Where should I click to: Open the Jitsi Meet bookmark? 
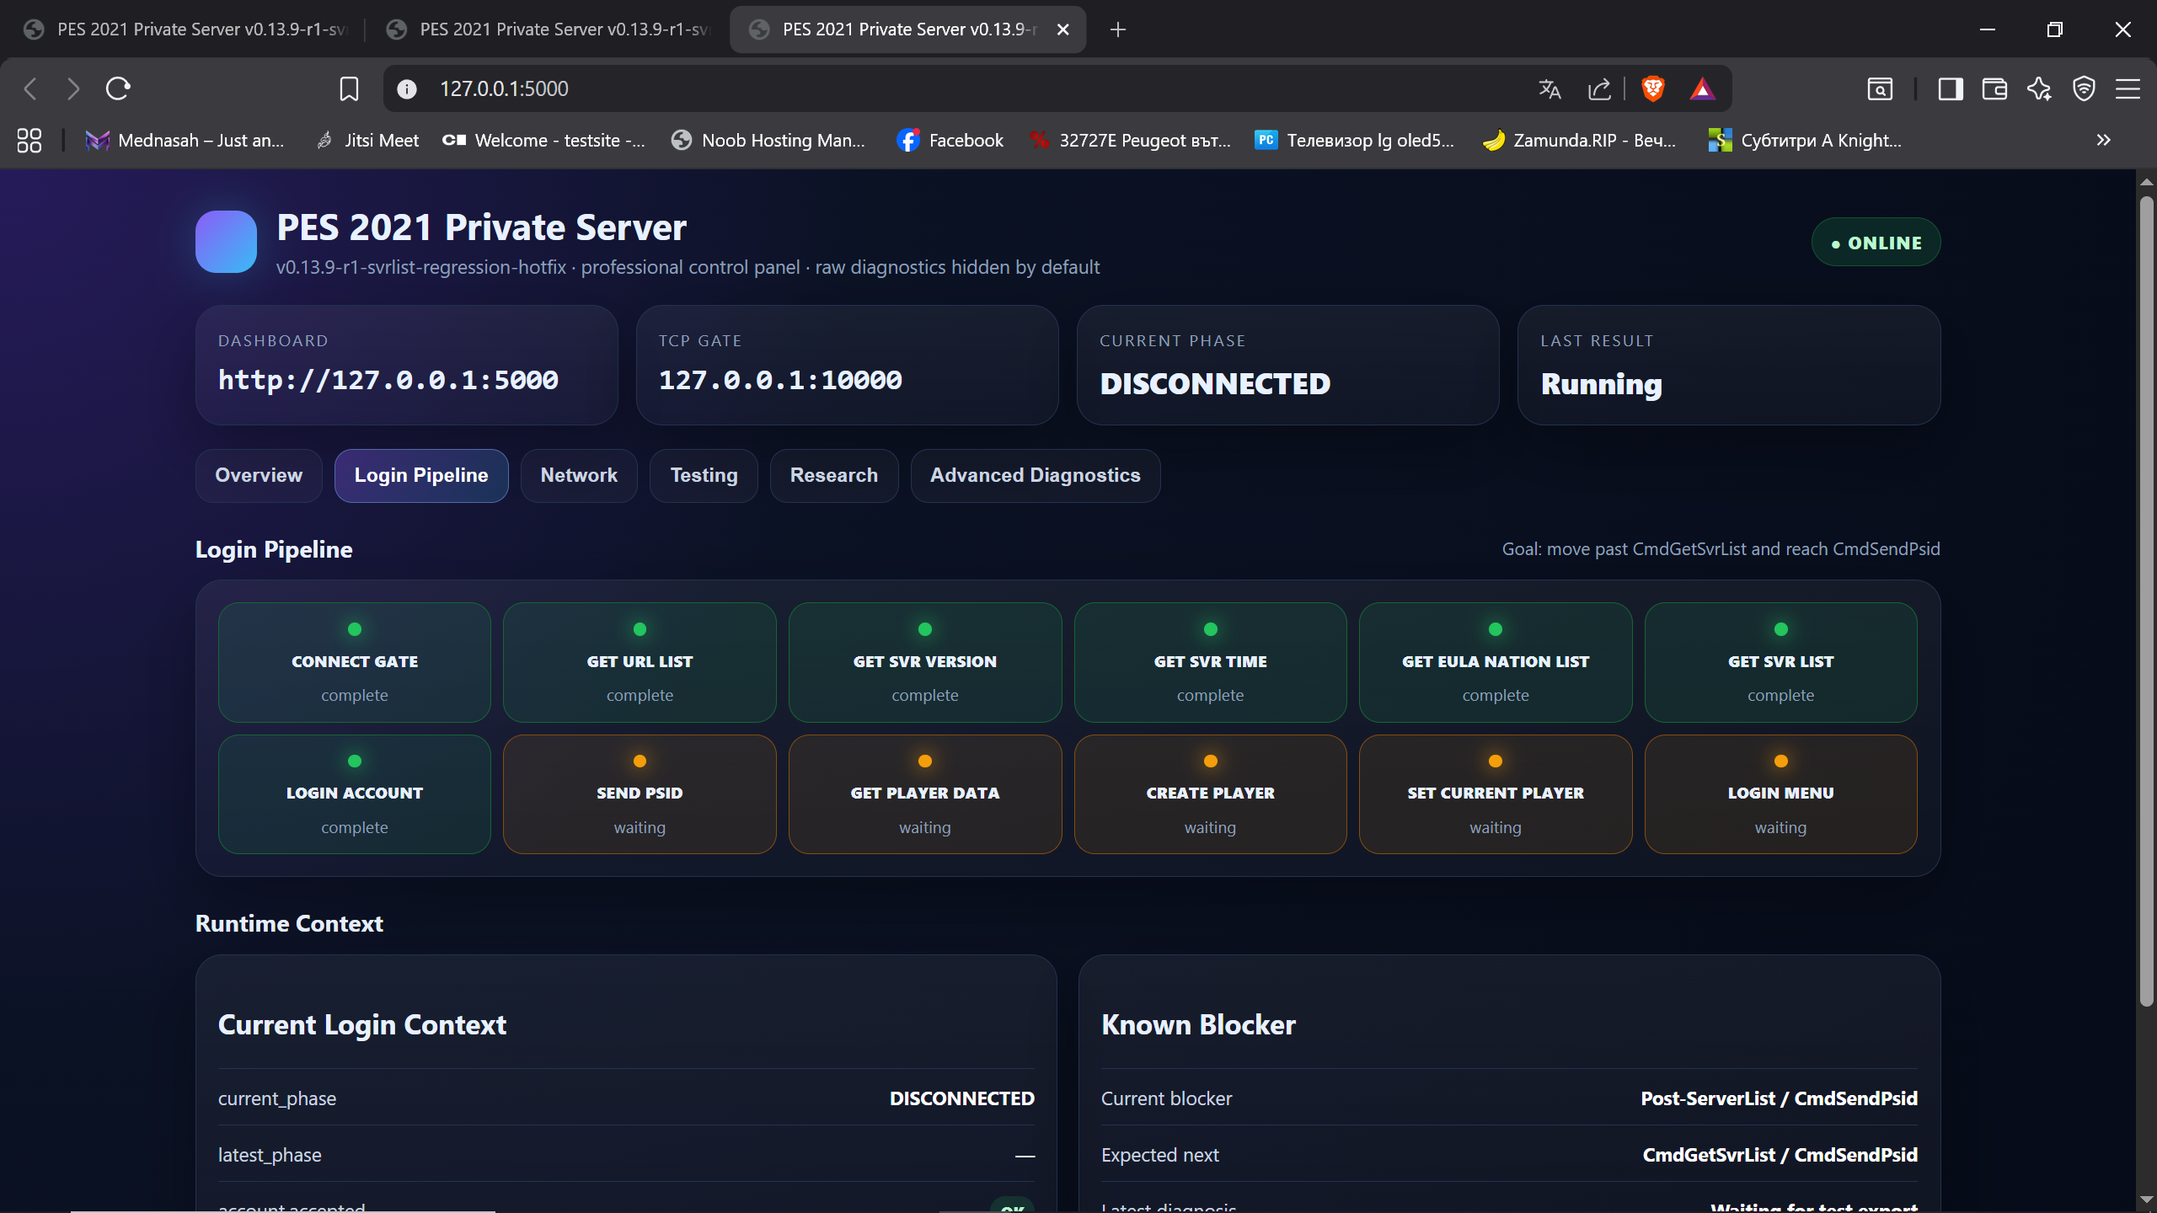click(367, 140)
